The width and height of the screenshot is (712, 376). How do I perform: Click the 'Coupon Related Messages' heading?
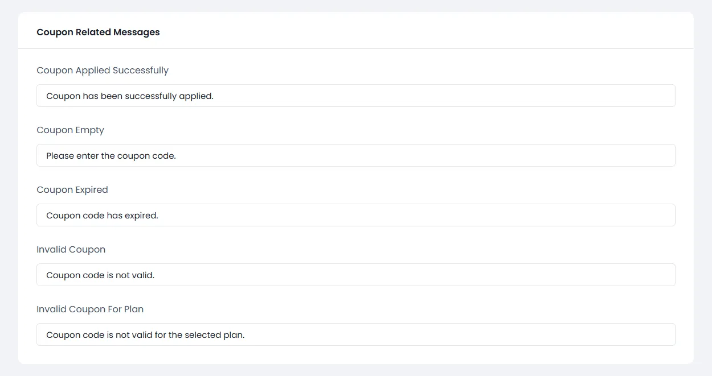[98, 32]
